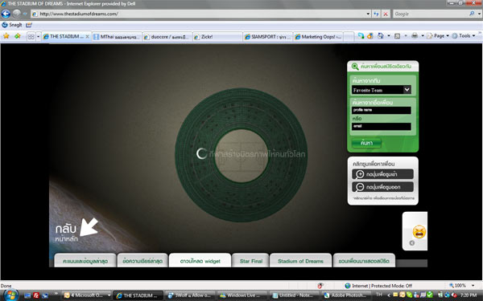Click the Windows Start orb
Screen dimensions: 483x301
10,295
